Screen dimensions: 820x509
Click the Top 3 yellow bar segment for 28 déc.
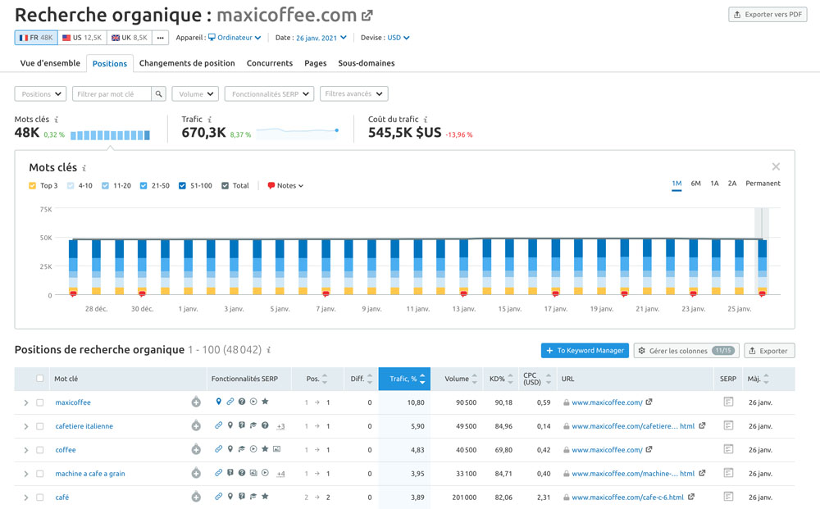click(96, 291)
